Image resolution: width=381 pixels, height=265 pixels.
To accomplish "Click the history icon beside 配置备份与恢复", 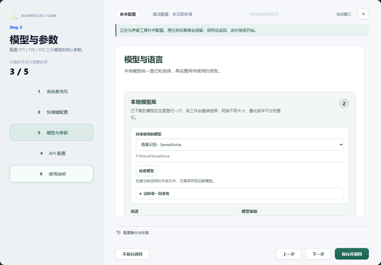I will 118,233.
